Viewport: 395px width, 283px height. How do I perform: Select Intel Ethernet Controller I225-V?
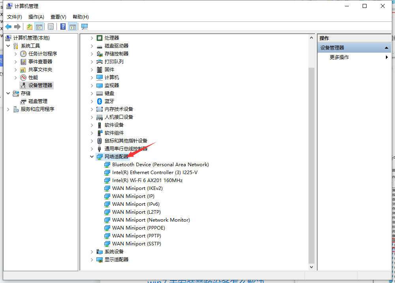click(x=154, y=172)
